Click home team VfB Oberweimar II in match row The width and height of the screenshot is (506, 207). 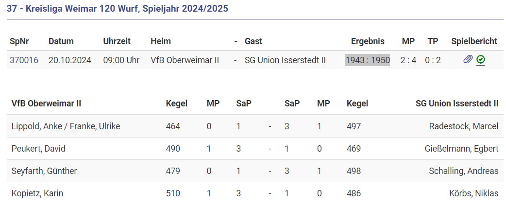[x=185, y=60]
